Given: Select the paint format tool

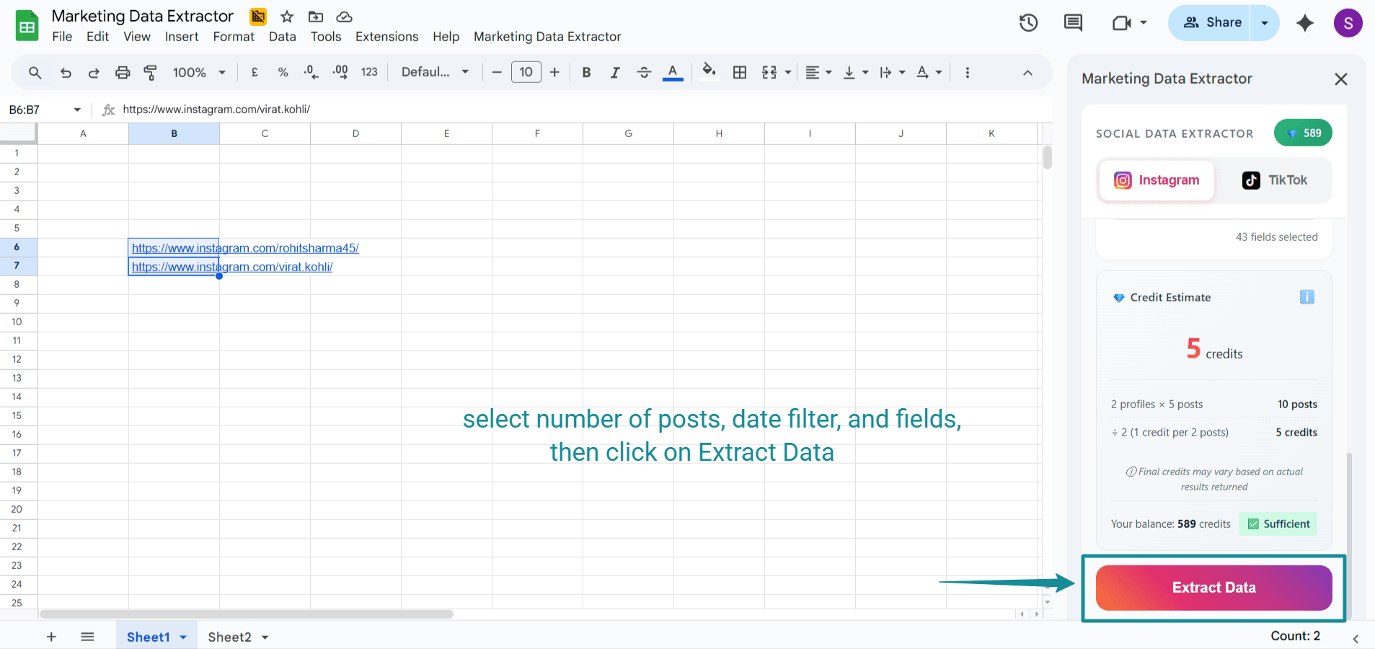Looking at the screenshot, I should [x=150, y=72].
